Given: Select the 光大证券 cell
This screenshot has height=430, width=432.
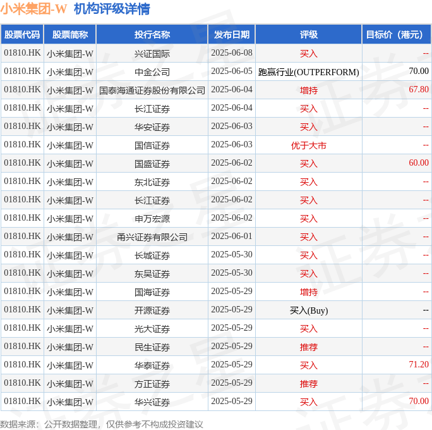Looking at the screenshot, I should tap(152, 329).
